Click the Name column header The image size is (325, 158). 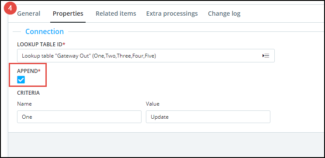[24, 104]
